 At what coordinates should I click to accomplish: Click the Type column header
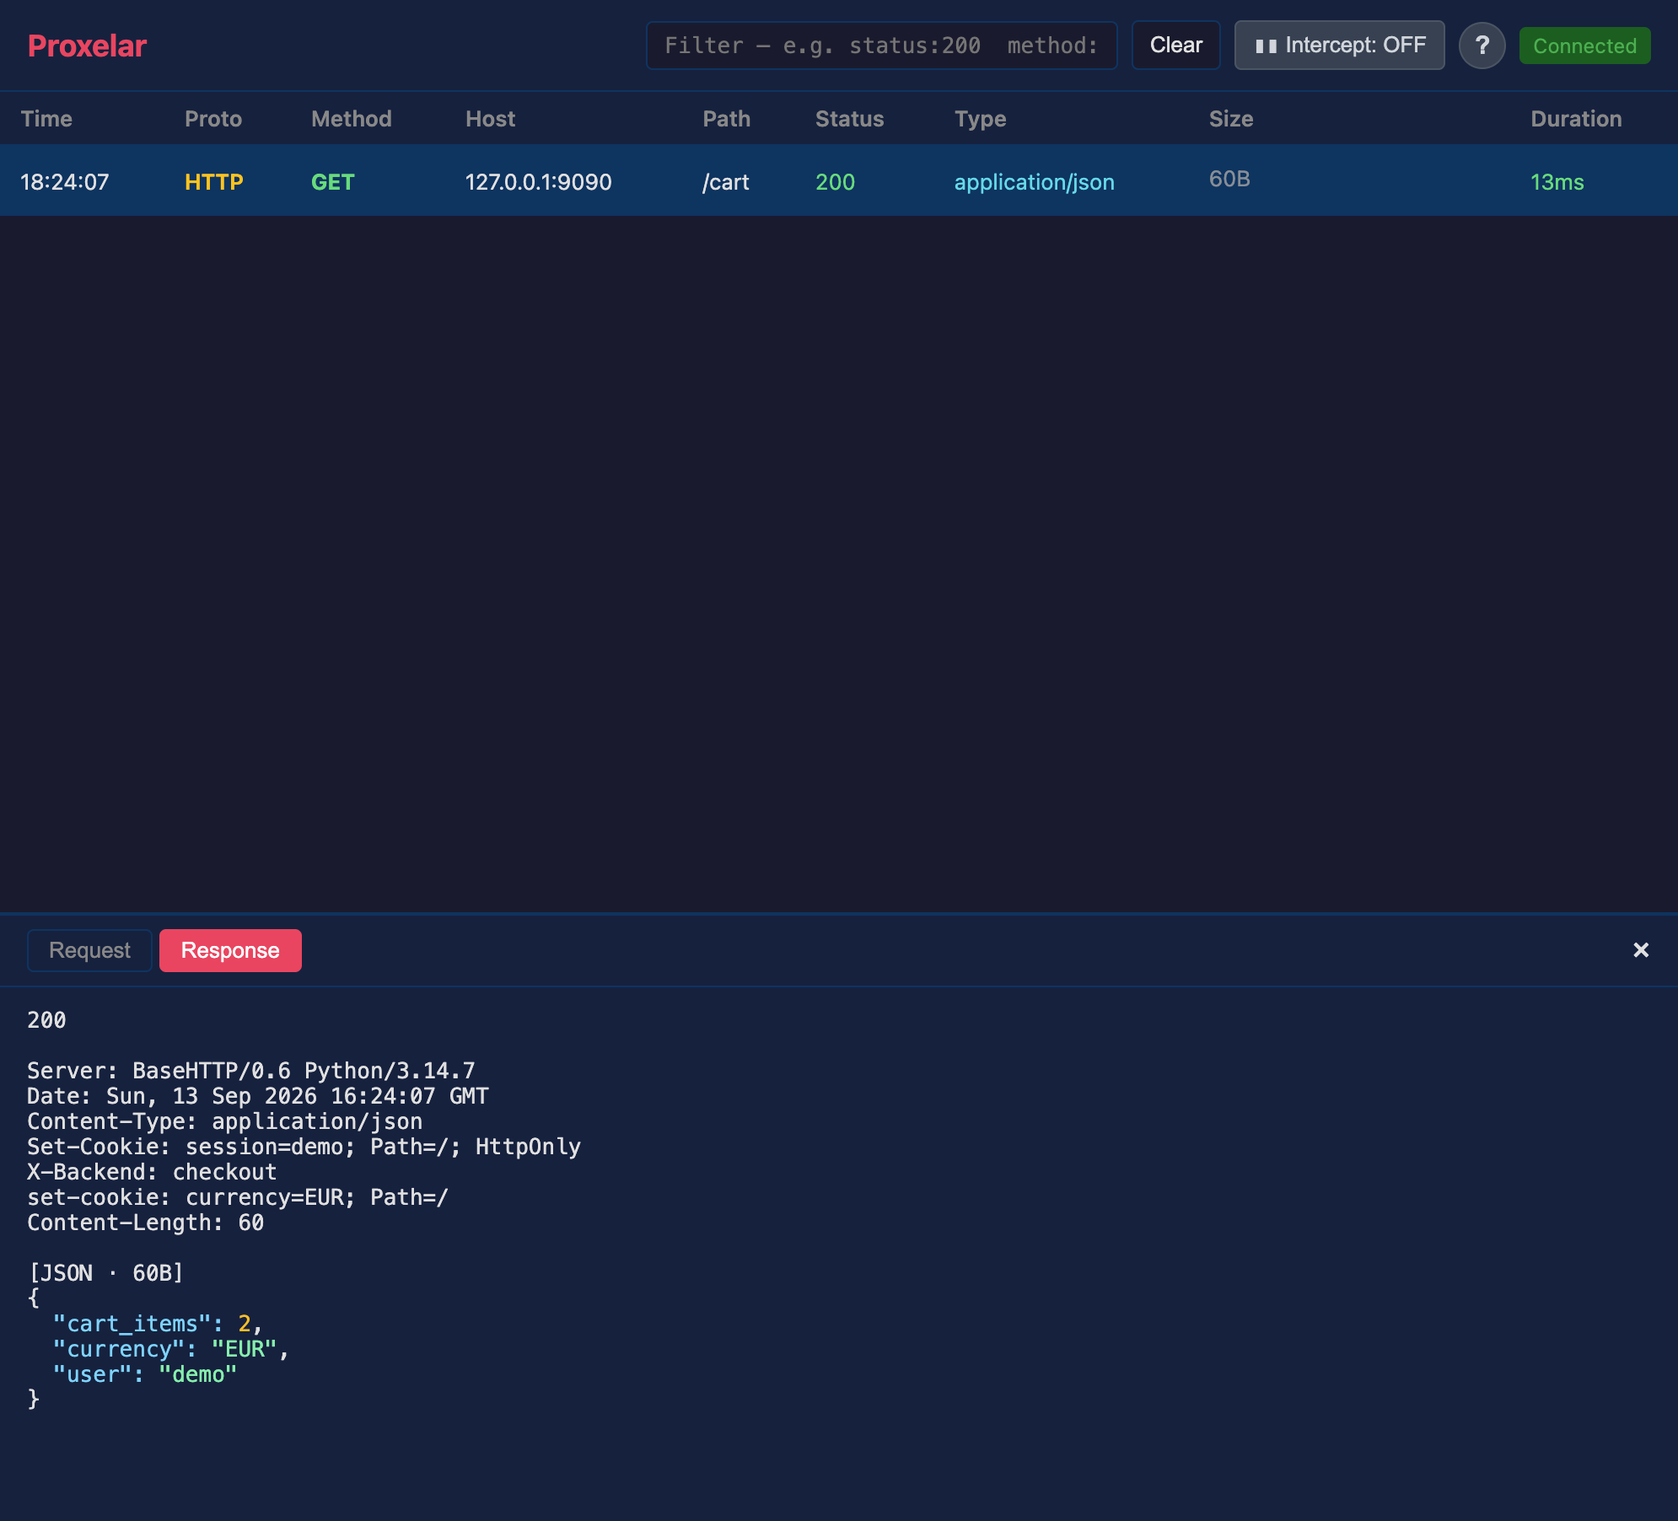[x=980, y=119]
